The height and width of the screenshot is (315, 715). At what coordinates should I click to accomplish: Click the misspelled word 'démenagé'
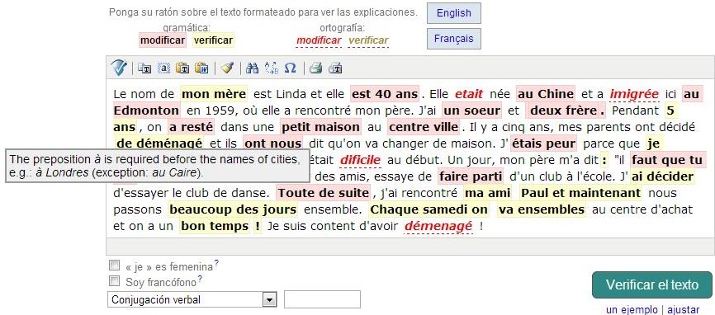point(438,226)
